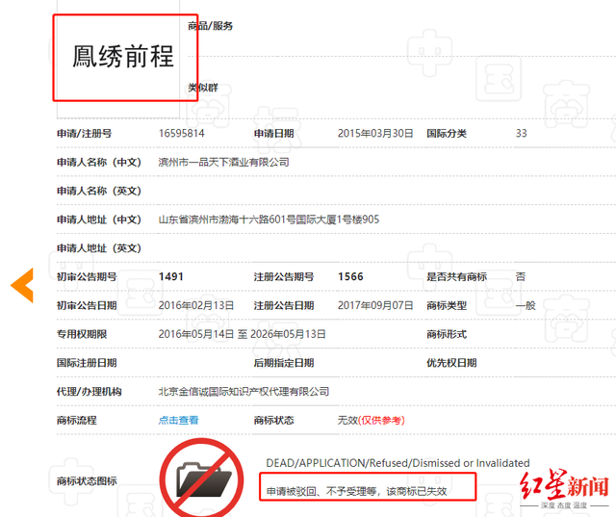
Task: Click the 国际注册日期 label
Action: [87, 363]
